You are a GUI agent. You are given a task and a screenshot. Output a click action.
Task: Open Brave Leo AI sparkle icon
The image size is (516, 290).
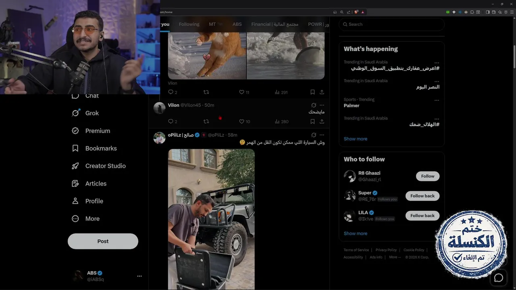pos(499,12)
